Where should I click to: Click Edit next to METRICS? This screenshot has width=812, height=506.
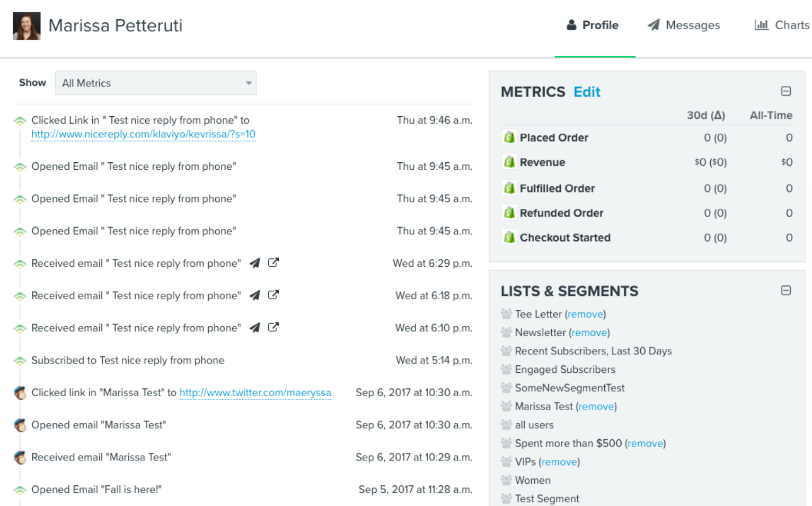point(586,91)
